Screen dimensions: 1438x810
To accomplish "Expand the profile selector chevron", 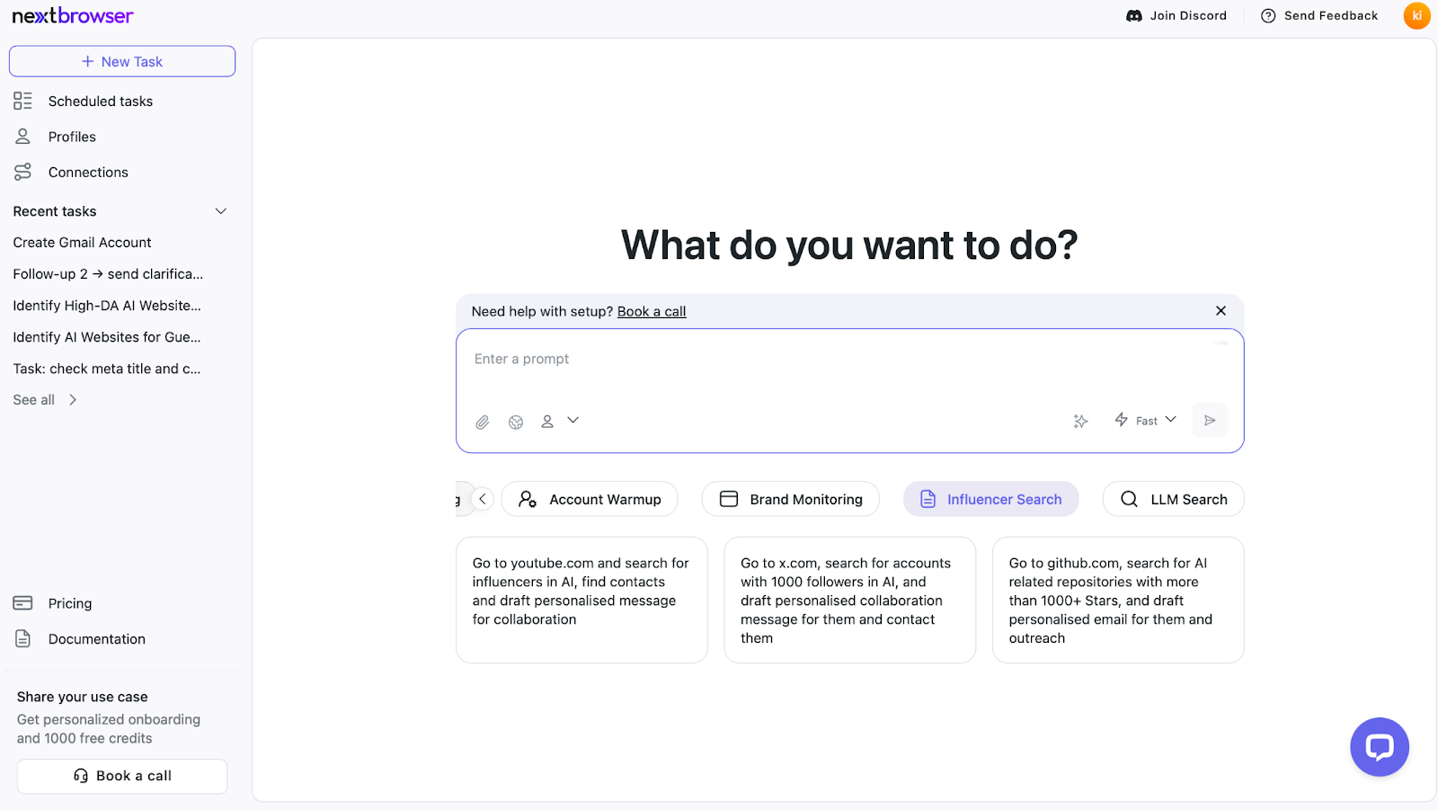I will coord(573,420).
